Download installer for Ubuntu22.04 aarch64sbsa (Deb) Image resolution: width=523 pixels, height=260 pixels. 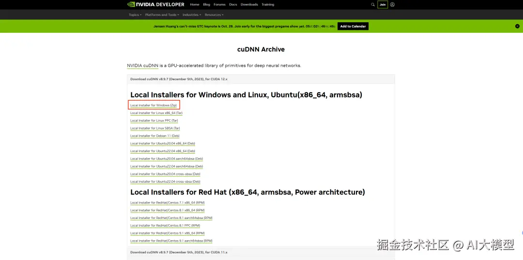[x=167, y=166]
